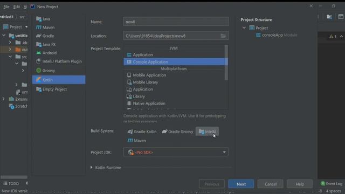Expand Kotlin Runtime section
Viewport: 345px width, 194px height.
92,168
